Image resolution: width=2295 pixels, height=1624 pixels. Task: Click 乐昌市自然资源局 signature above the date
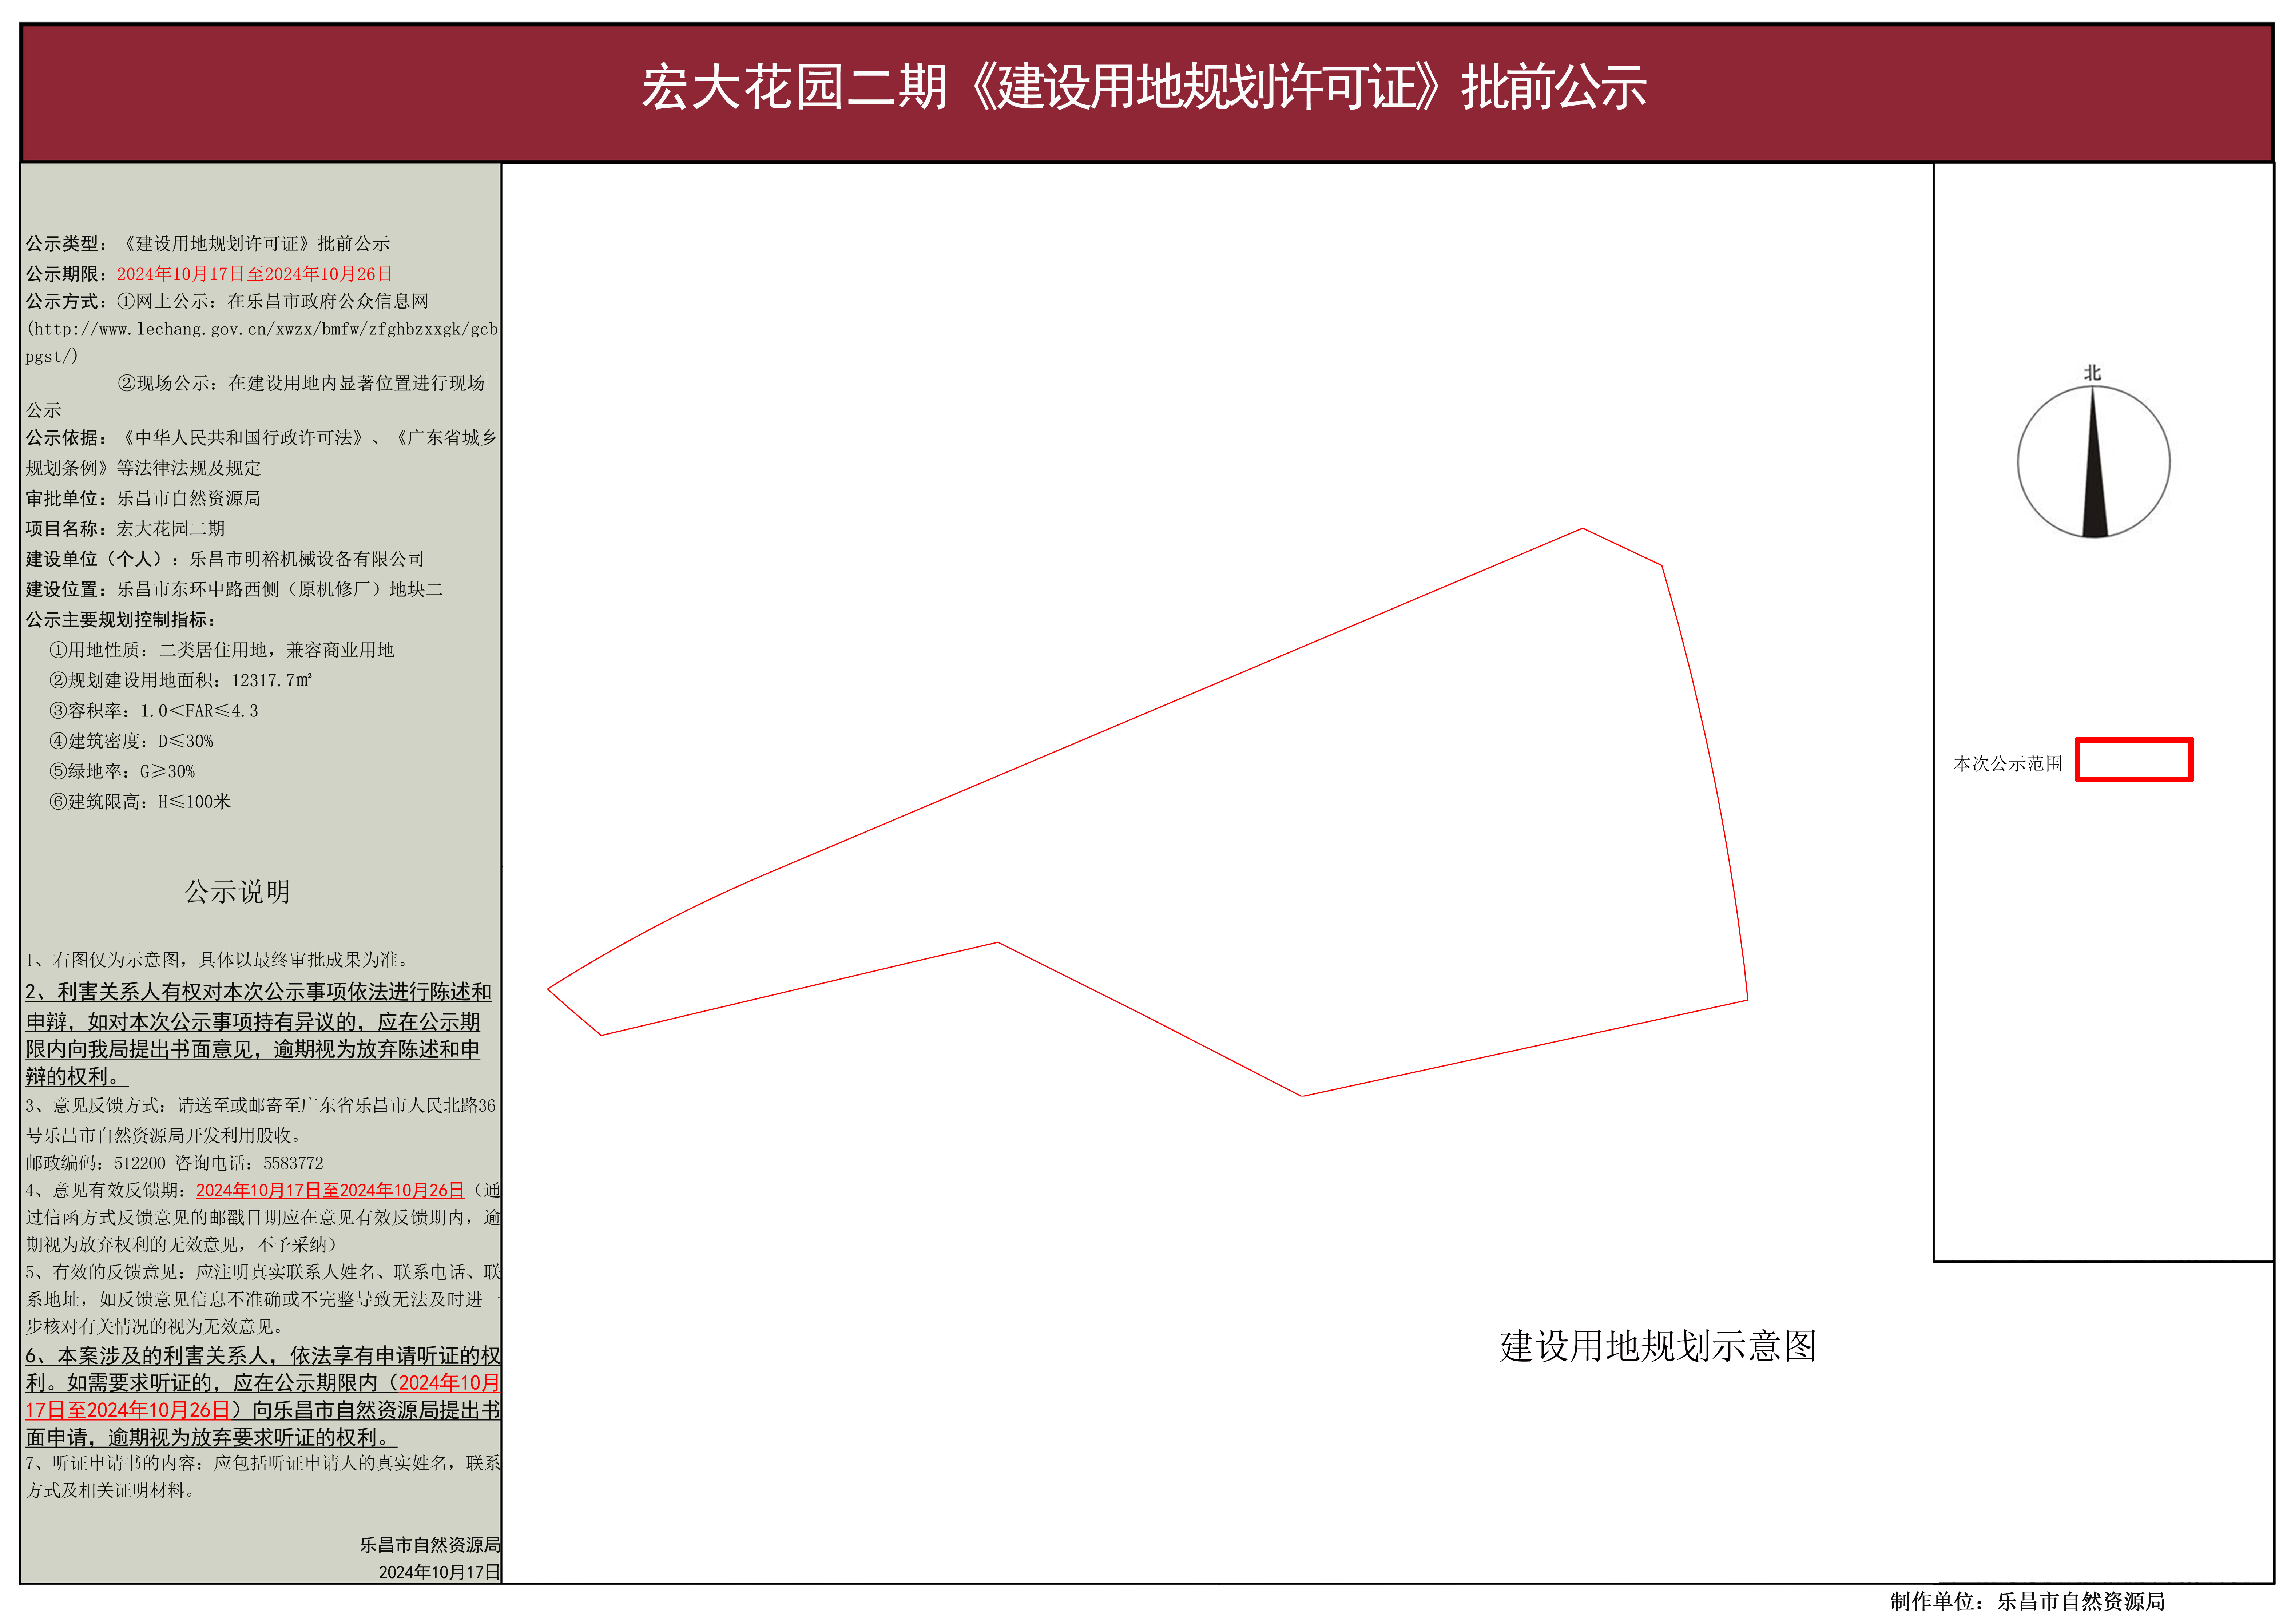pos(430,1545)
